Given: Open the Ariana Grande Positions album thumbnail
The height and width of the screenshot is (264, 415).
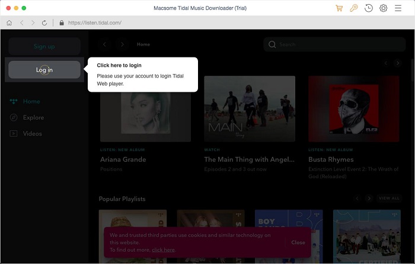Looking at the screenshot, I should (x=145, y=109).
